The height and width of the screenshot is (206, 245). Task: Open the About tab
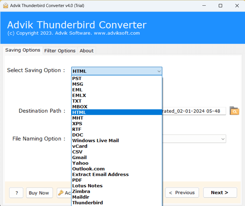pos(87,51)
